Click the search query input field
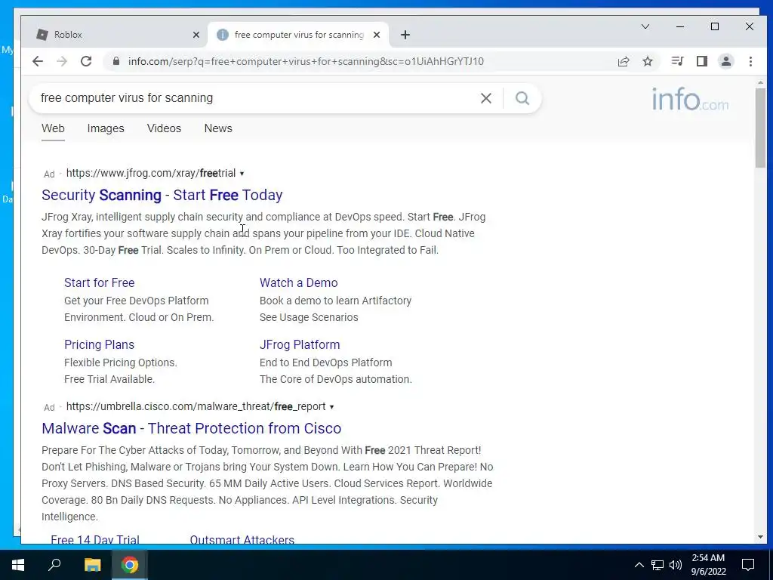Image resolution: width=773 pixels, height=580 pixels. pyautogui.click(x=257, y=98)
